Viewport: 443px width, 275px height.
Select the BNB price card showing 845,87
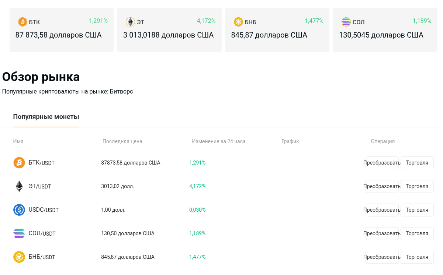point(277,30)
